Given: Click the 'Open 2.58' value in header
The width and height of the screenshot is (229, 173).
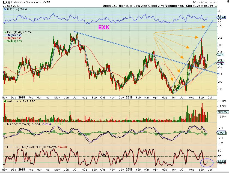Looking at the screenshot, I should point(110,6).
